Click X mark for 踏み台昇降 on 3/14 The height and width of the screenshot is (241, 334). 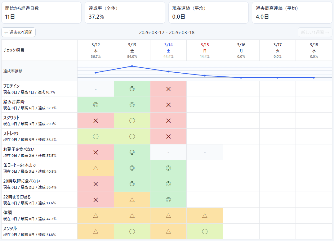point(168,105)
